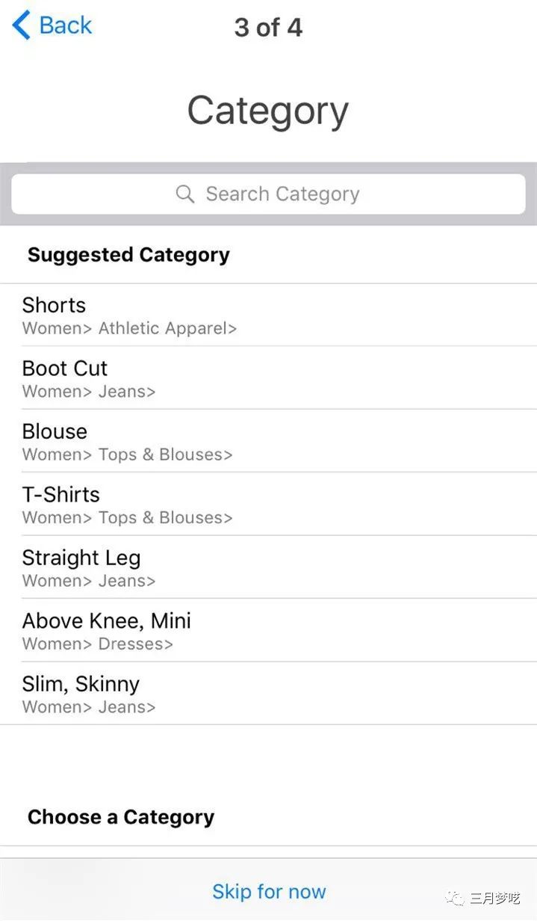Choose the Boot Cut jeans category
537x921 pixels.
[x=65, y=369]
